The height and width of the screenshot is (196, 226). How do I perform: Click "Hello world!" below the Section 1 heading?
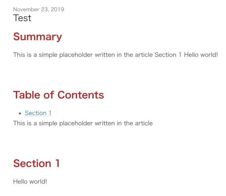(30, 182)
